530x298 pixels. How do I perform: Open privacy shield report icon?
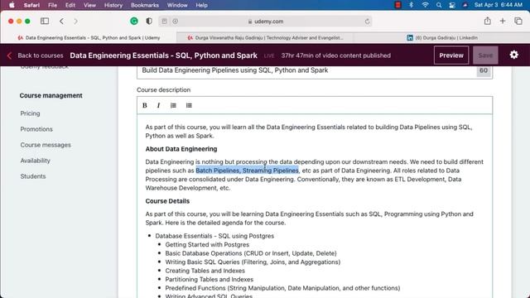tap(149, 21)
